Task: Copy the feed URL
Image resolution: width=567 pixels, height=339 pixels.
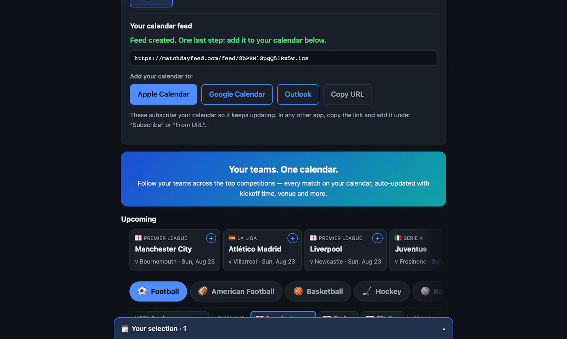Action: 347,94
